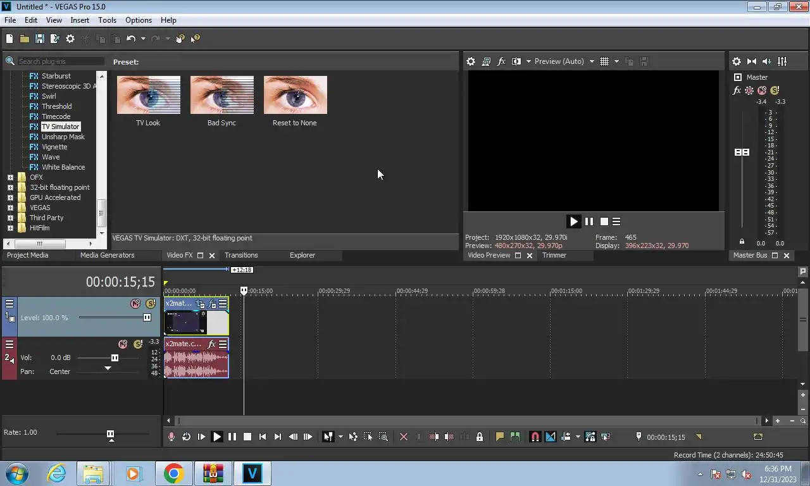Click the downmix output icon
The image size is (810, 486).
tap(752, 61)
